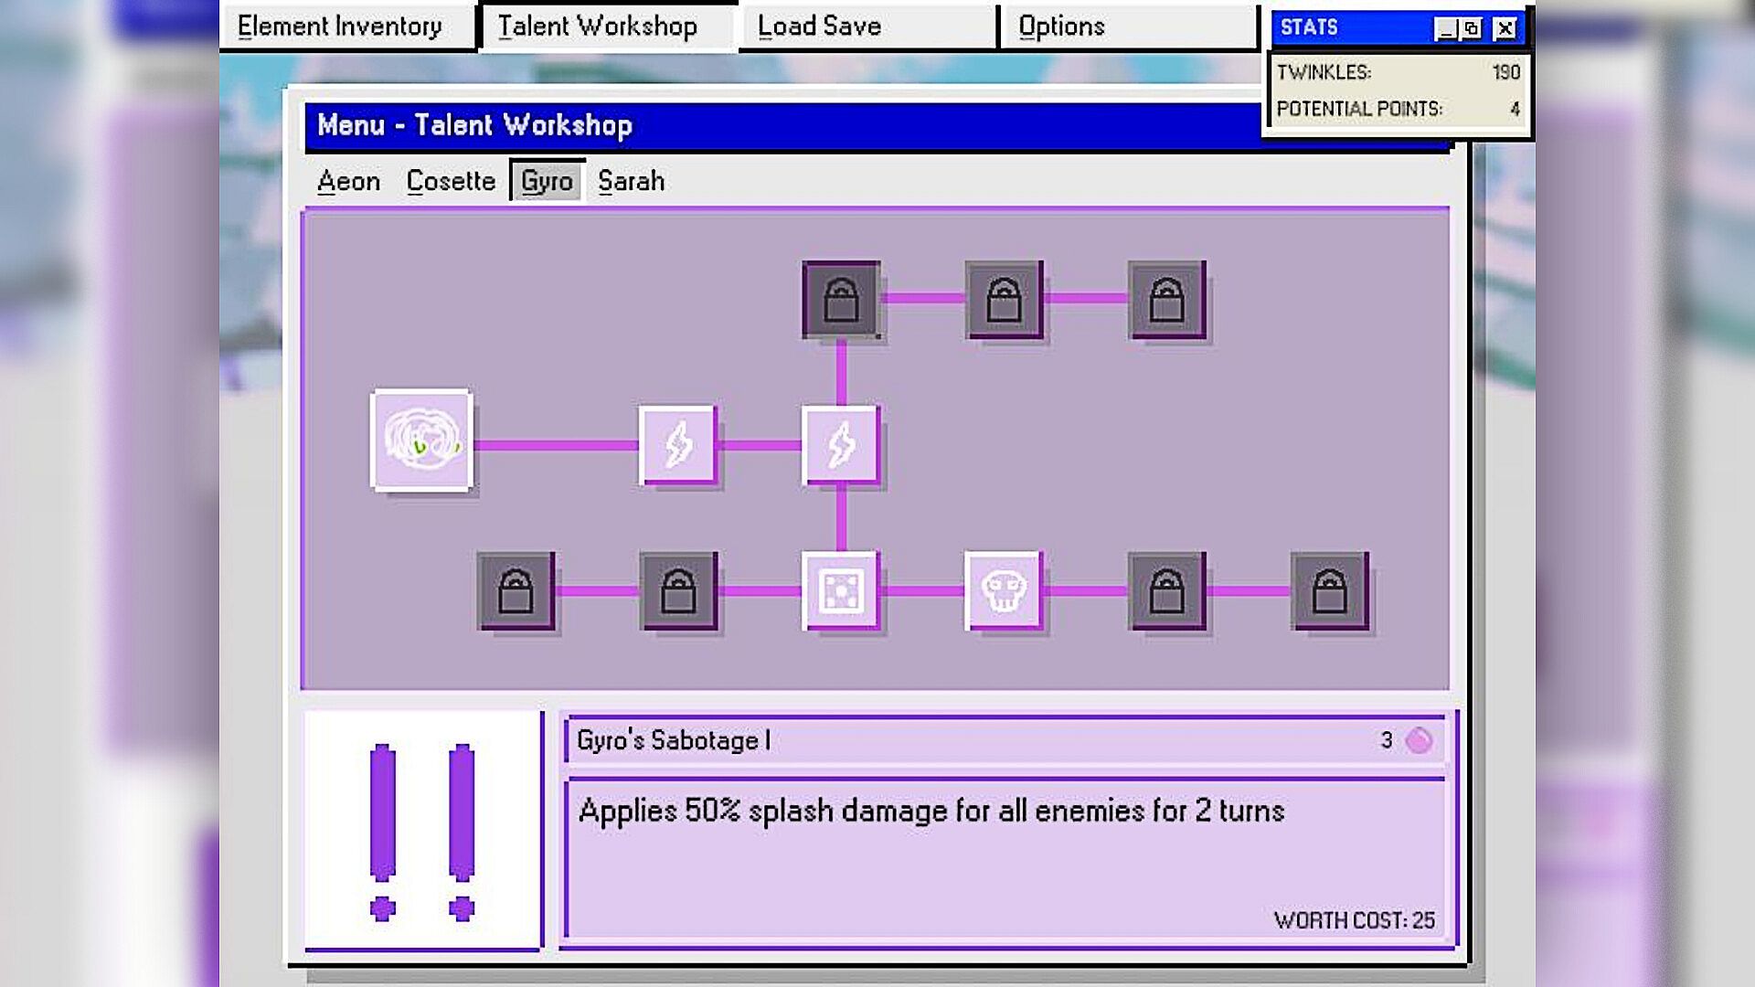The width and height of the screenshot is (1755, 987).
Task: Open the Element Inventory menu
Action: tap(340, 27)
